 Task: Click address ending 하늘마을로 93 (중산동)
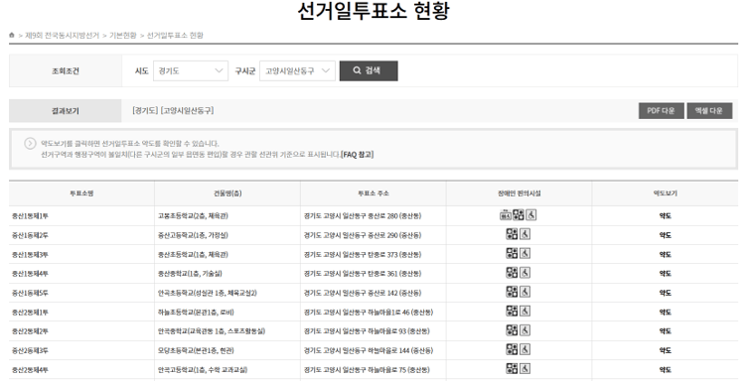click(x=367, y=330)
